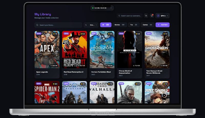Click the Game tag on Apex Legends
Image resolution: width=205 pixels, height=118 pixels.
39,34
